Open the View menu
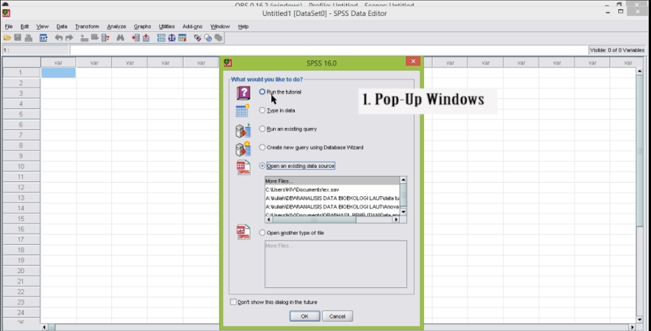Screen dimensions: 651x331 tap(42, 27)
